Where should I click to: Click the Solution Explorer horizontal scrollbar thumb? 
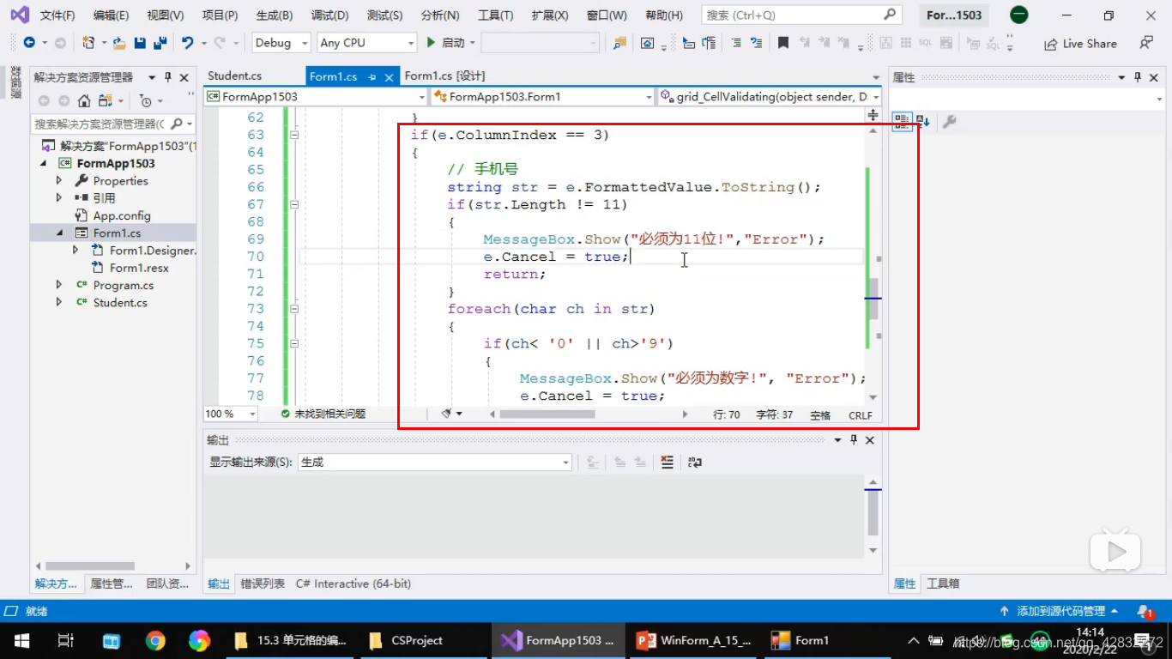pyautogui.click(x=90, y=566)
